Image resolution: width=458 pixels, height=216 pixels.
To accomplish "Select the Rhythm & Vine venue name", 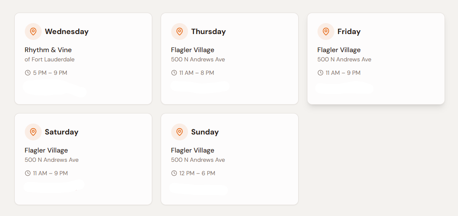I will click(x=48, y=50).
